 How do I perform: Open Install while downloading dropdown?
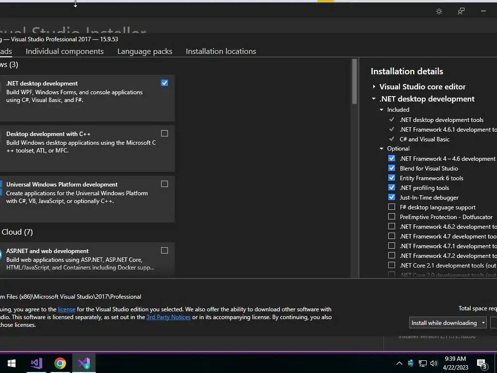(447, 323)
